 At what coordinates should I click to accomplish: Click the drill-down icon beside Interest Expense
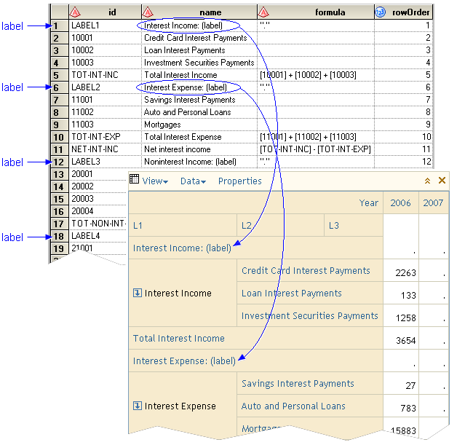(138, 406)
